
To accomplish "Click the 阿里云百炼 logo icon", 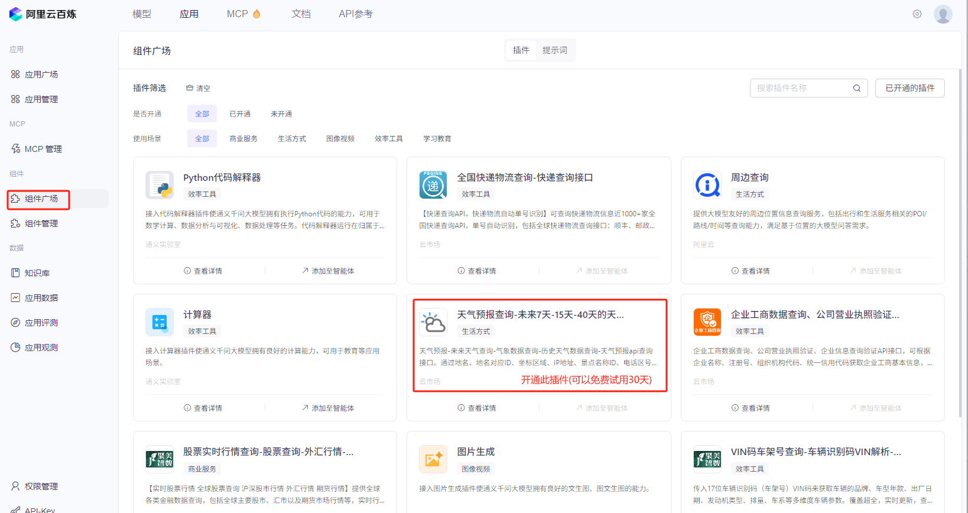I will click(15, 14).
